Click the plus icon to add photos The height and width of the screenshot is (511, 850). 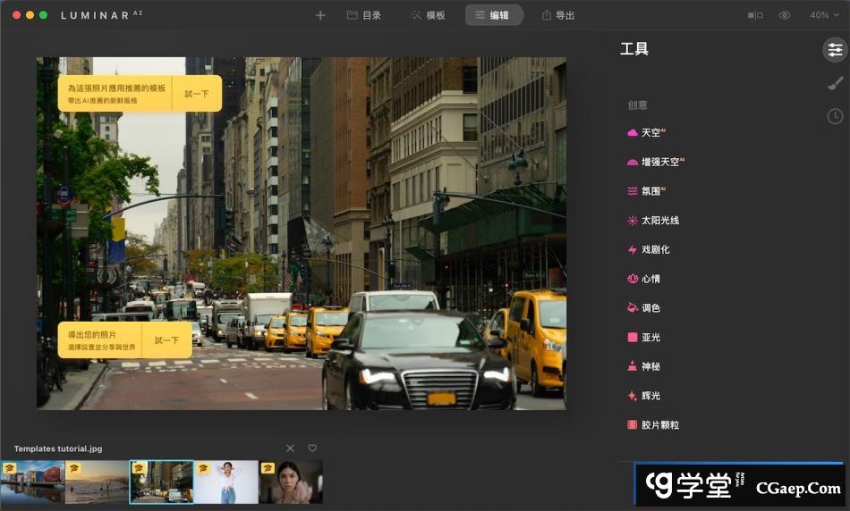pyautogui.click(x=320, y=15)
